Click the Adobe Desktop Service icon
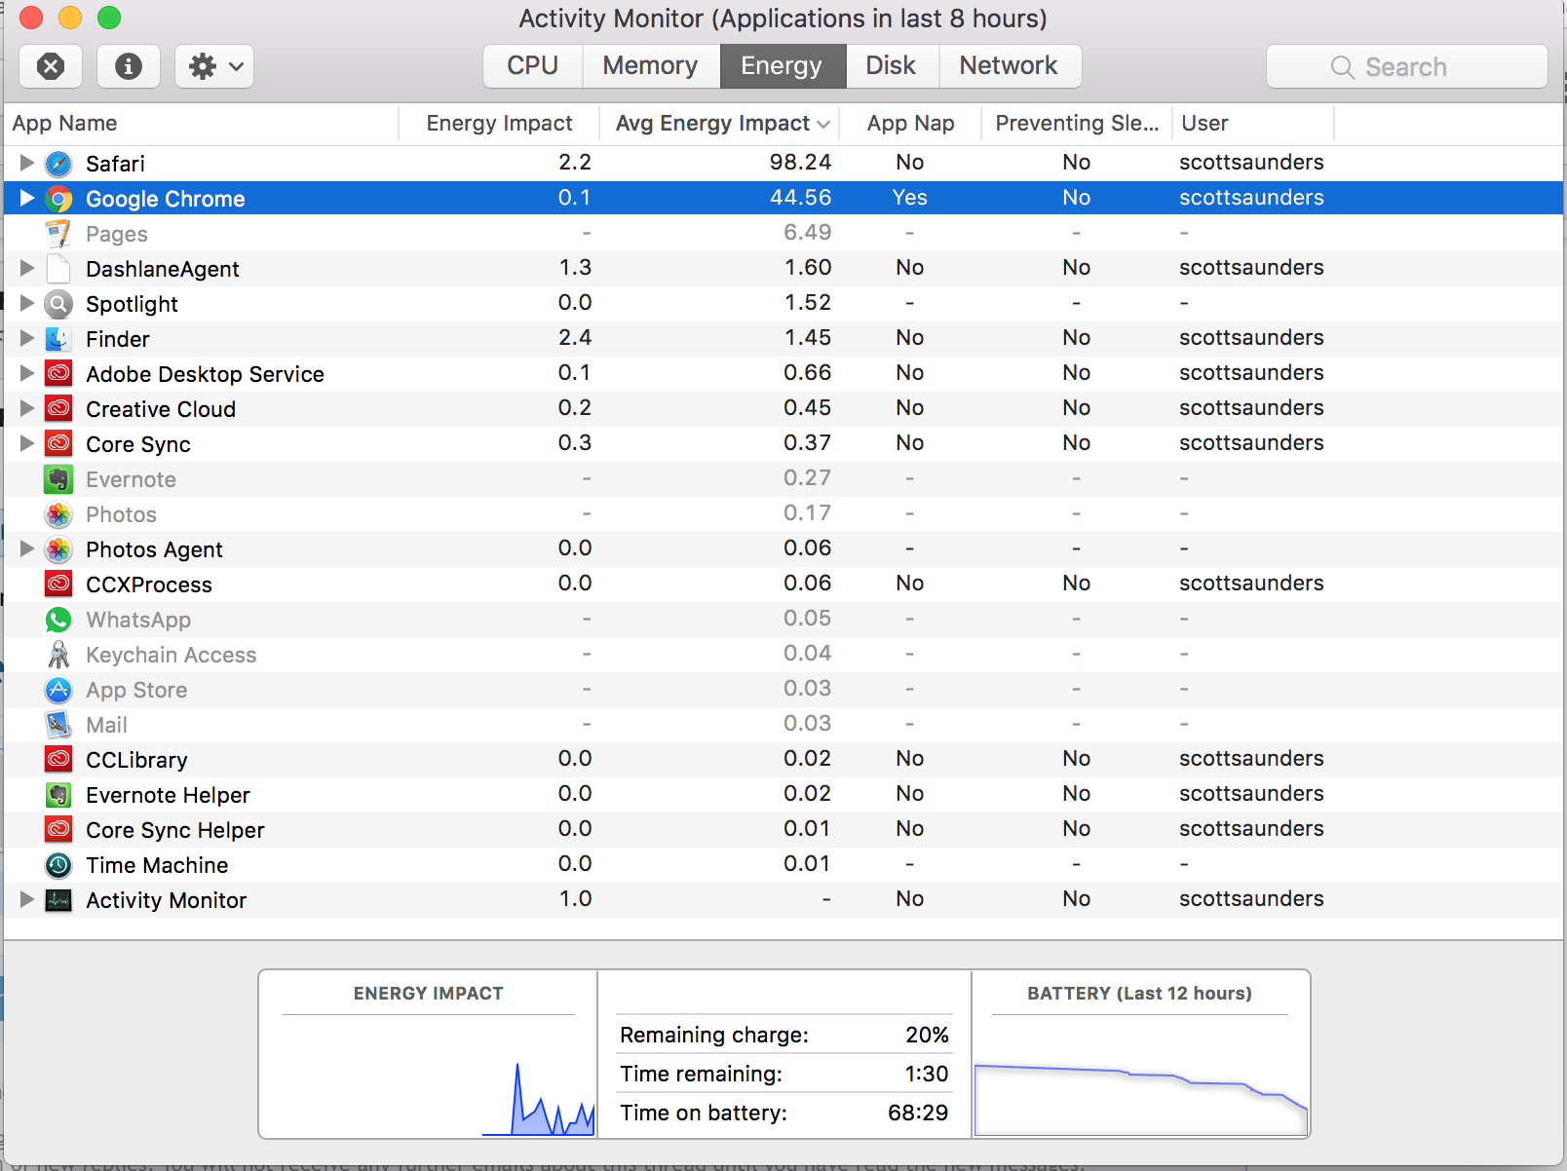Screen dimensions: 1567x1171 [x=58, y=374]
